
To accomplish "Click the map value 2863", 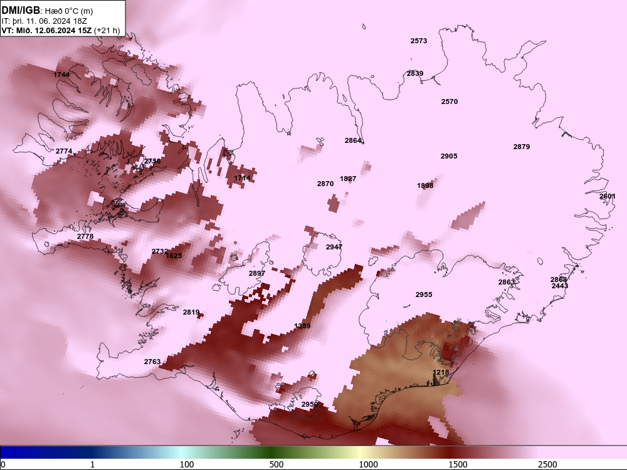I will point(507,282).
